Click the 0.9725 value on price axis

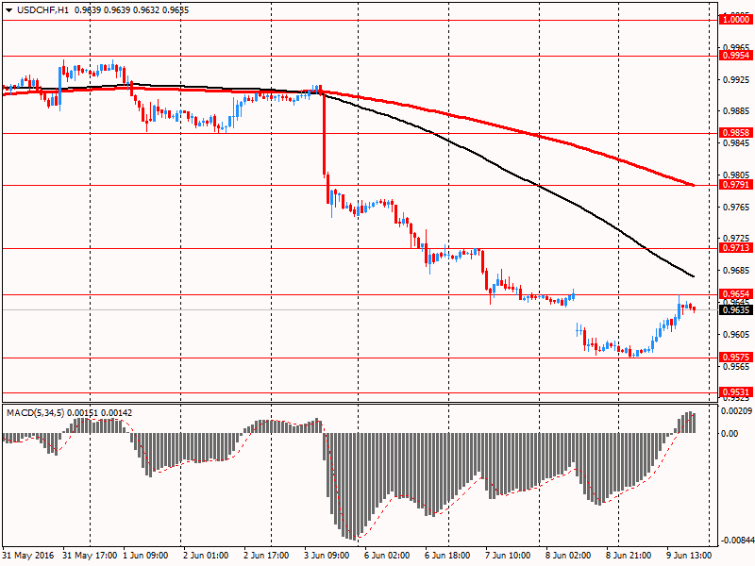pos(736,239)
